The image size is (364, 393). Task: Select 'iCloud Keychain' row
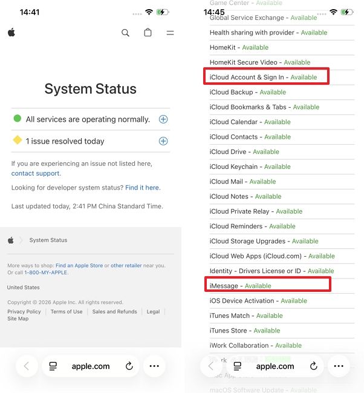tap(282, 167)
